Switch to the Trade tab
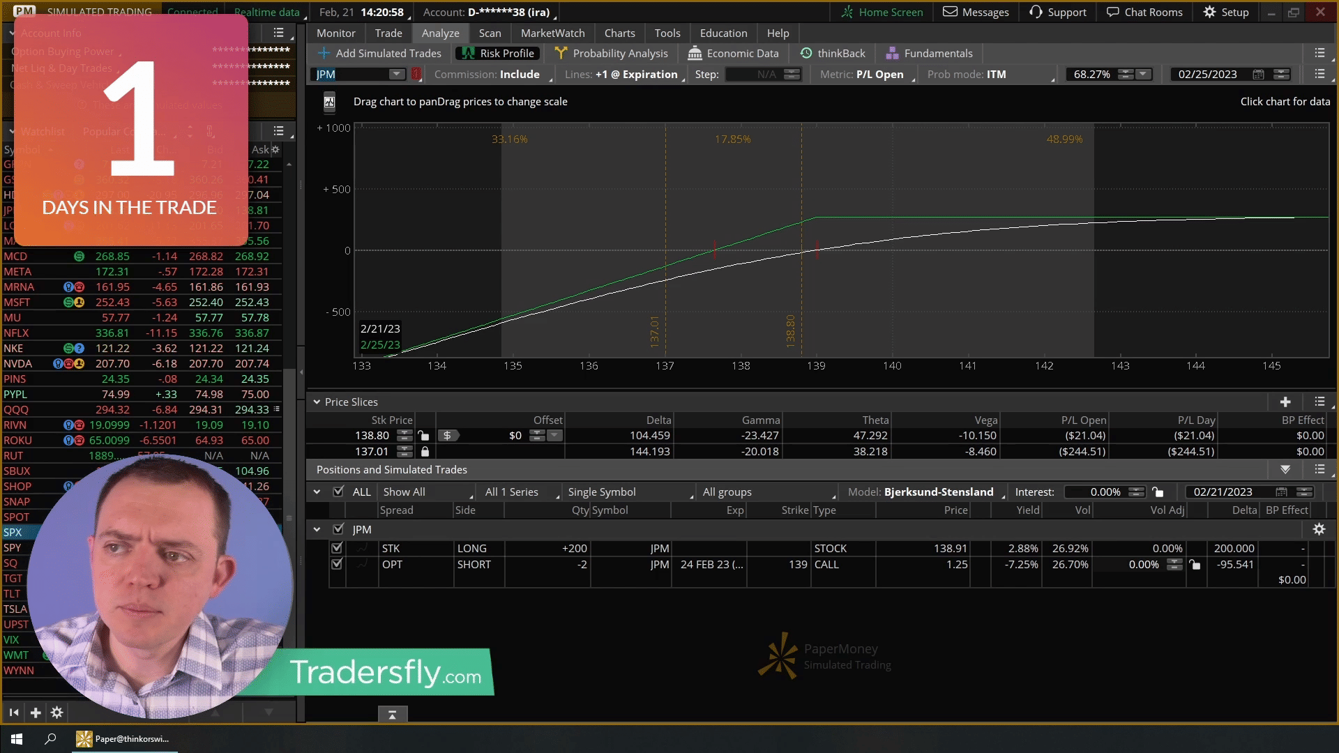Image resolution: width=1339 pixels, height=753 pixels. pos(388,33)
